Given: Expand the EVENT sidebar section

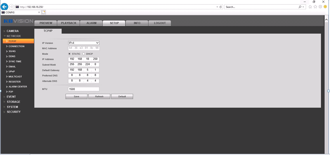Looking at the screenshot, I should point(11,97).
